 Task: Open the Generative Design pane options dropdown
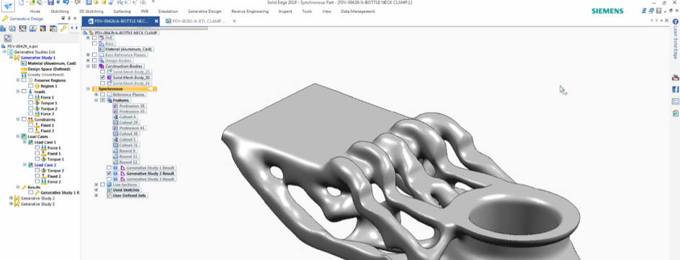tap(63, 19)
